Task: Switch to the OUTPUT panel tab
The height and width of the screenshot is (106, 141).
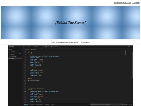Action: (32, 104)
